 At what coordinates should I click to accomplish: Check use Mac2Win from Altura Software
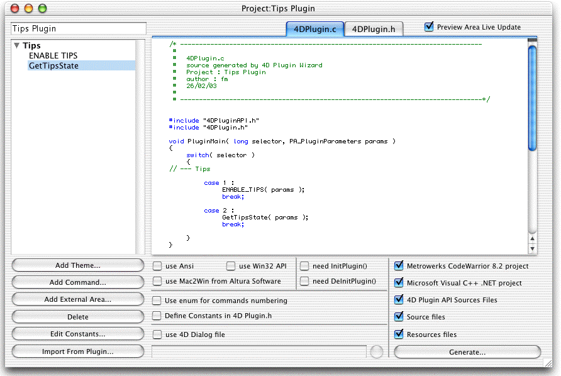157,281
